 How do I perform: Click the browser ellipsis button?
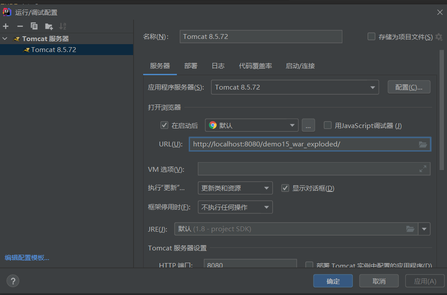[308, 125]
